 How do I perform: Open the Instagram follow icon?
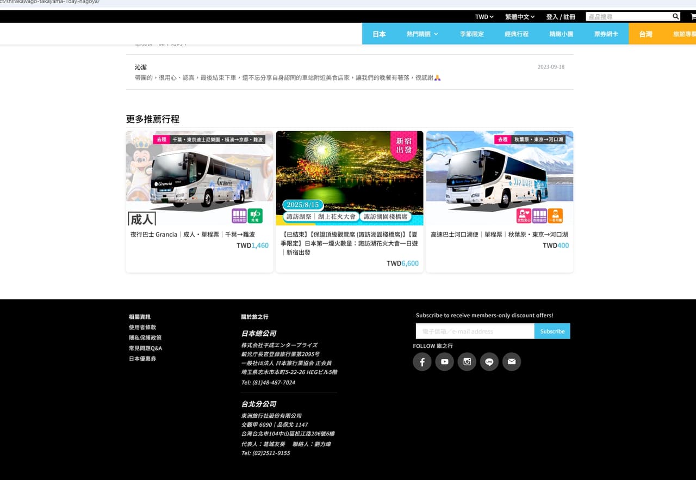click(467, 362)
